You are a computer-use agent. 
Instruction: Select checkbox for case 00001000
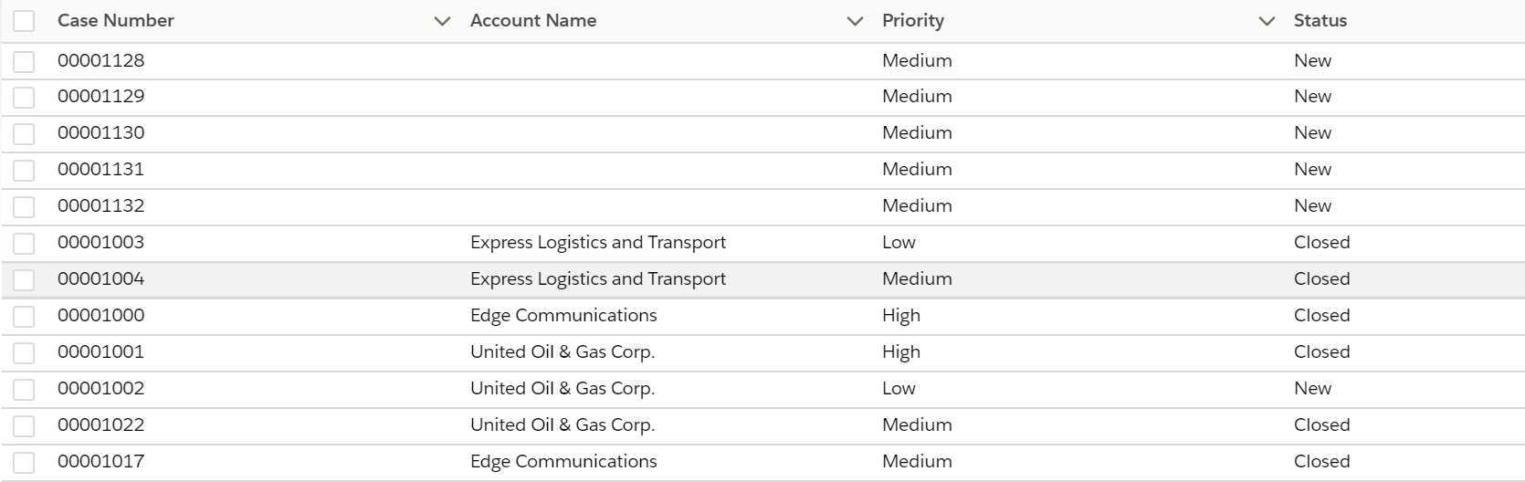coord(24,316)
